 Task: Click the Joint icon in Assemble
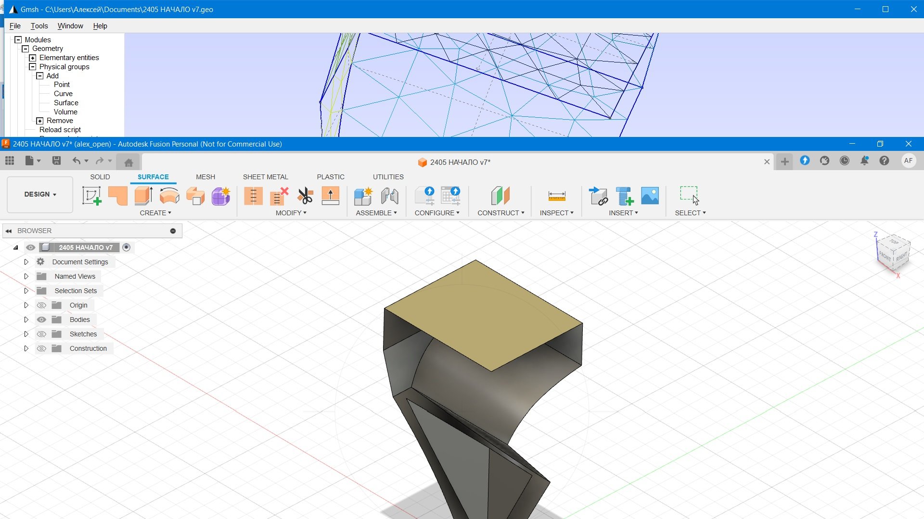pos(389,196)
